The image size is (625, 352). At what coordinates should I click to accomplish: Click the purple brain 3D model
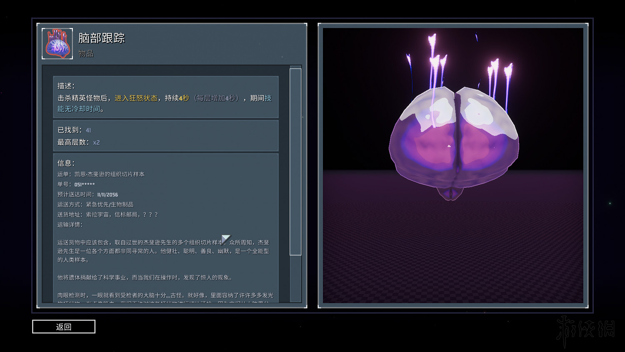(453, 142)
